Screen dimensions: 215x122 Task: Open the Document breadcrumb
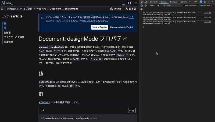(x=55, y=9)
